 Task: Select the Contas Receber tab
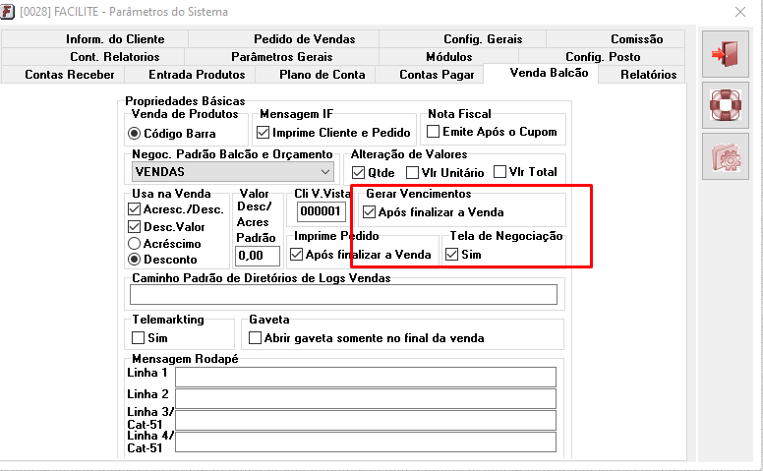click(63, 75)
